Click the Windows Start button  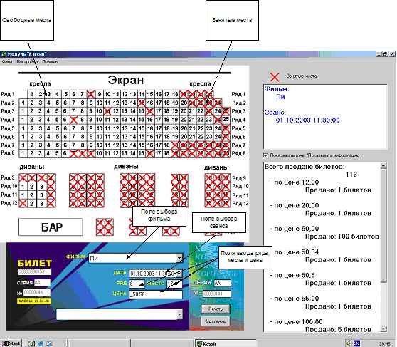[11, 343]
